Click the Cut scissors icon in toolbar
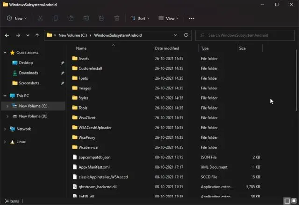 pyautogui.click(x=41, y=19)
